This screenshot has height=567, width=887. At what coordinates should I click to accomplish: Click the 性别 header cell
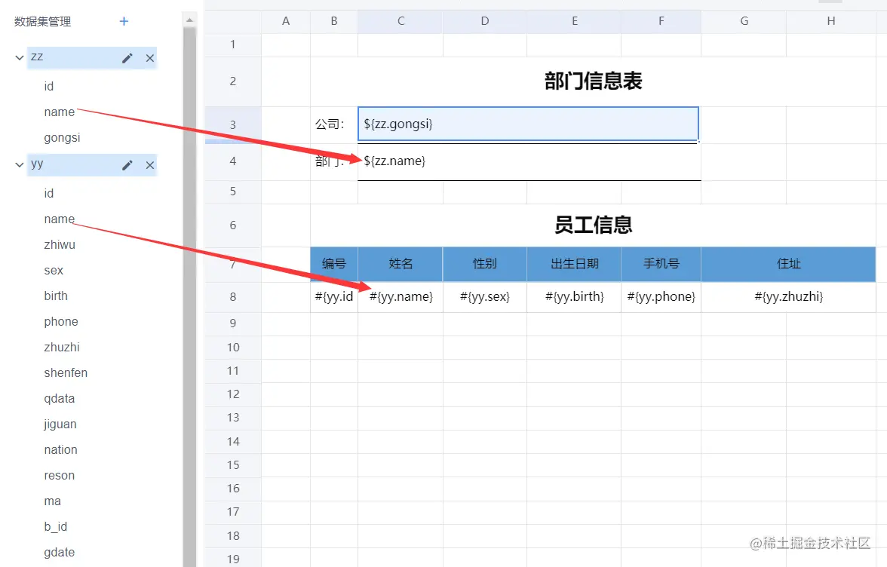(x=485, y=264)
